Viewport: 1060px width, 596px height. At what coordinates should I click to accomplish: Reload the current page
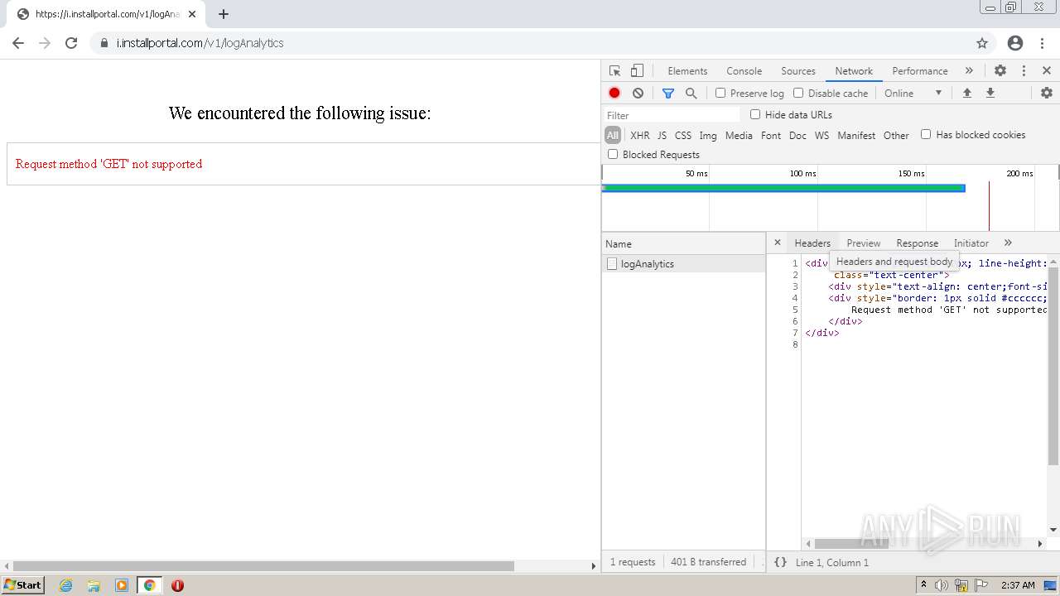pos(71,43)
